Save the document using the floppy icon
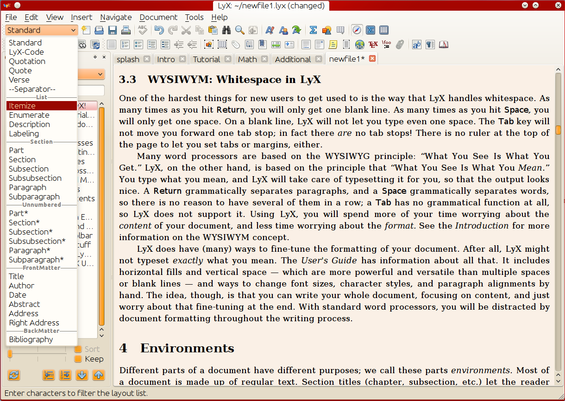The width and height of the screenshot is (565, 401). click(113, 30)
